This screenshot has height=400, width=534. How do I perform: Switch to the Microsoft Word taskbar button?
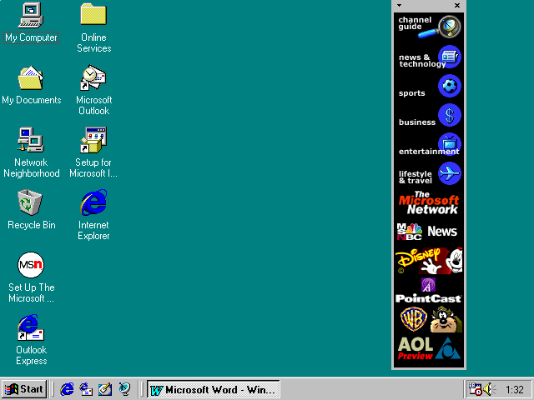214,389
